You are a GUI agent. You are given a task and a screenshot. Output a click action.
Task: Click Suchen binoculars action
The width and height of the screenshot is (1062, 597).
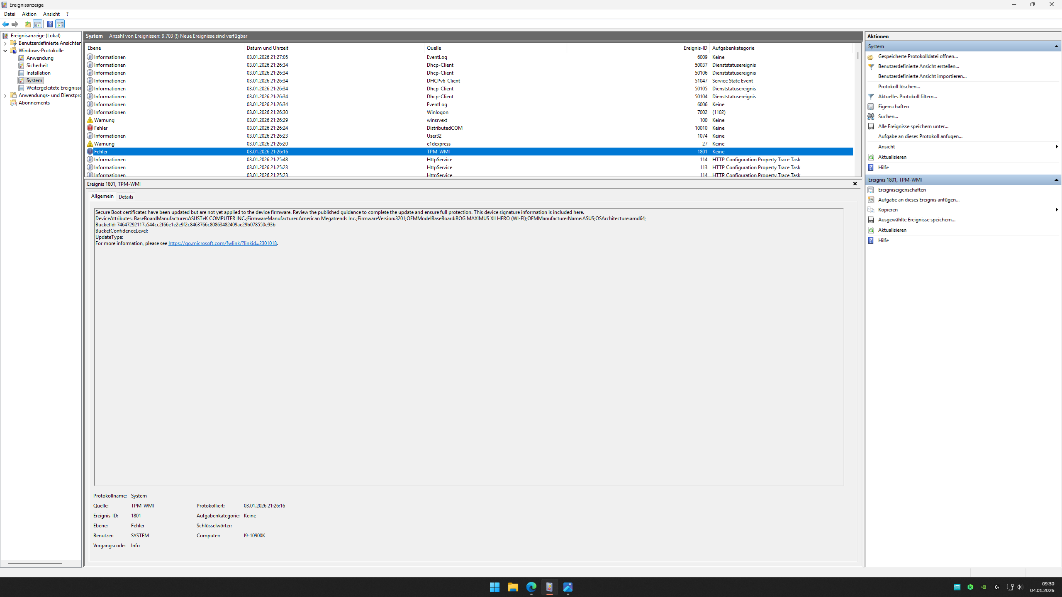point(888,116)
